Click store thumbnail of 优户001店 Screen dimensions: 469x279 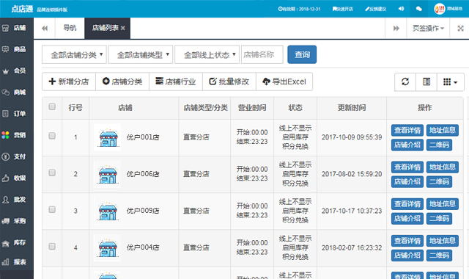point(108,137)
